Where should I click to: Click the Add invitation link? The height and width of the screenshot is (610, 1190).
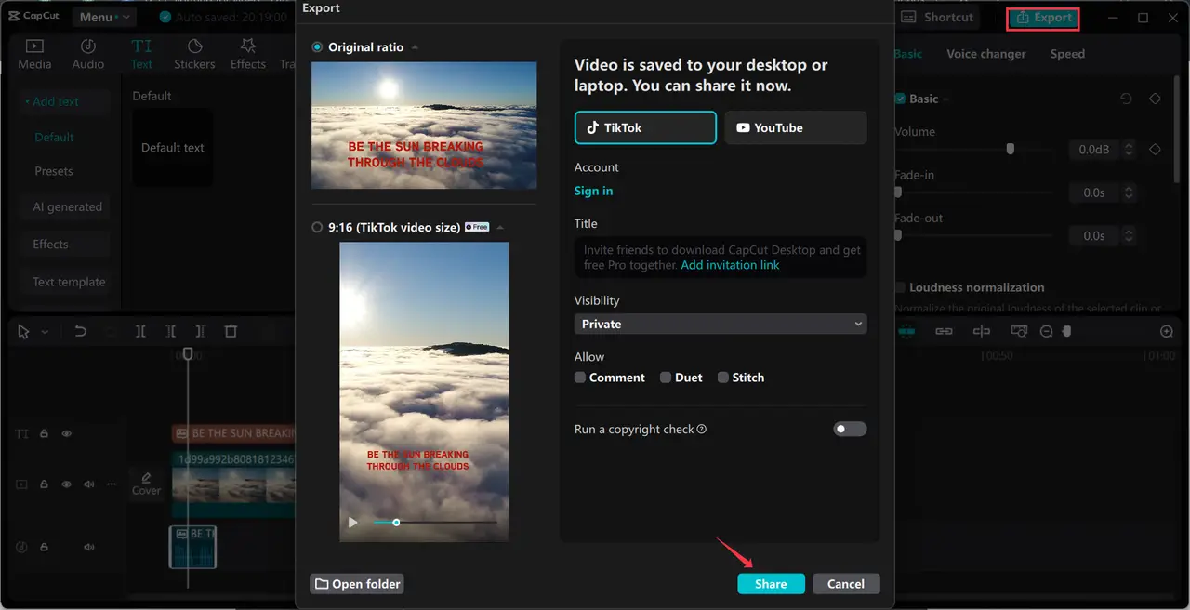[730, 265]
